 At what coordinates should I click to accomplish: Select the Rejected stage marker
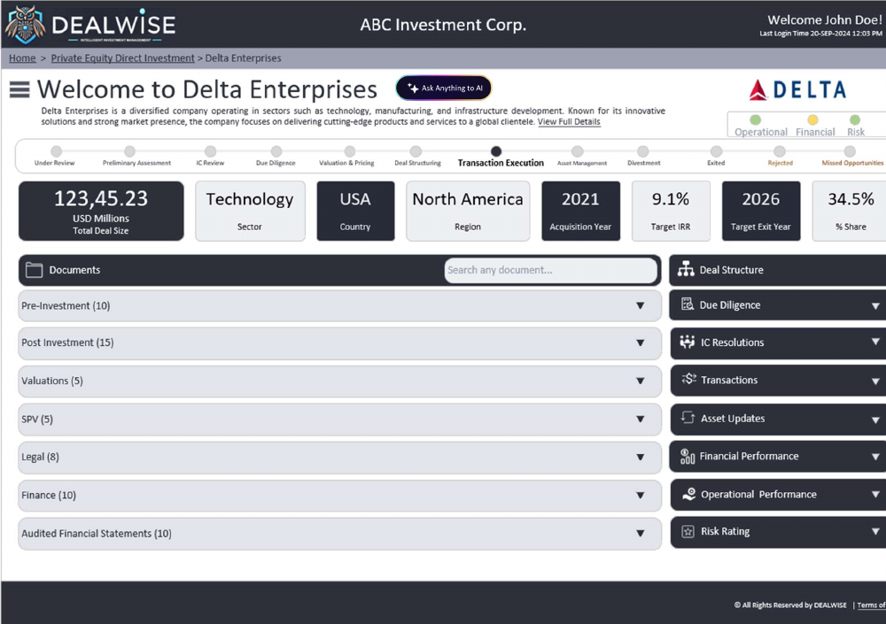coord(779,151)
